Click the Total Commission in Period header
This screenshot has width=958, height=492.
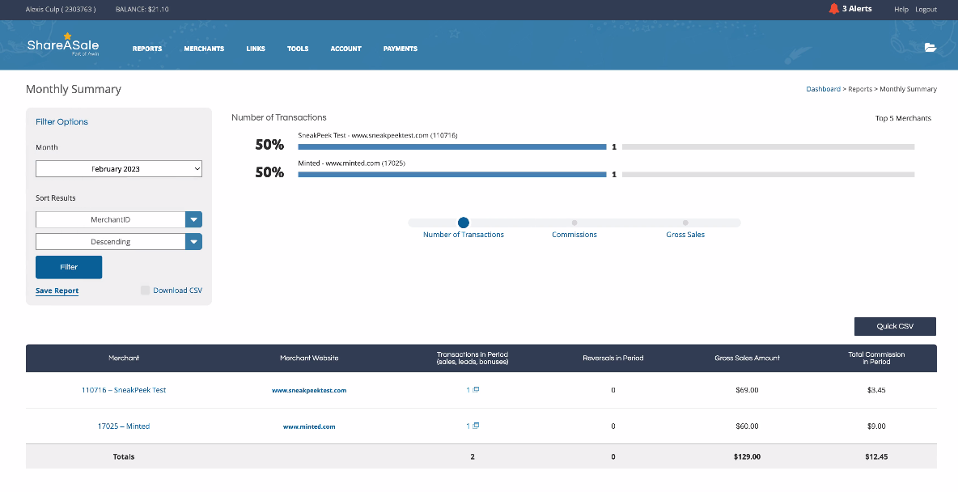pos(876,358)
